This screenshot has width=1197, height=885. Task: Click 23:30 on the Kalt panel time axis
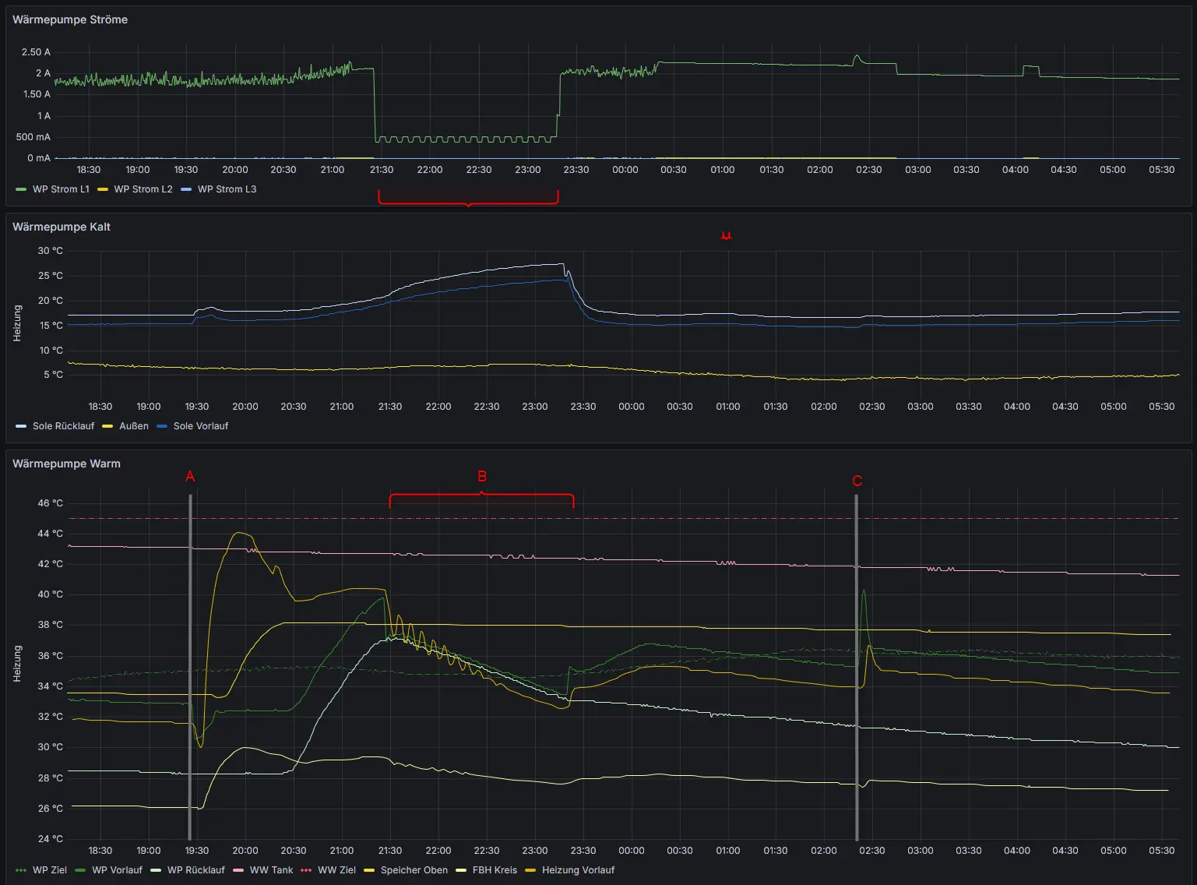(x=583, y=407)
